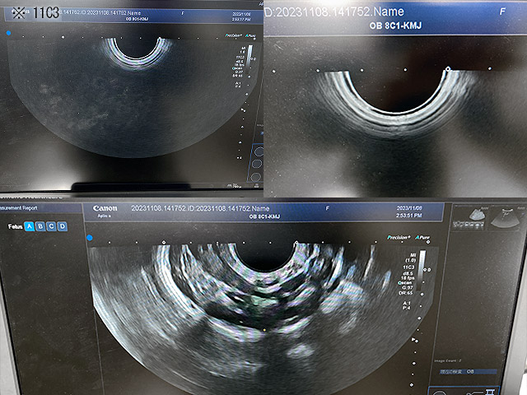Click the grayscale bar beside MI readout

point(422,270)
